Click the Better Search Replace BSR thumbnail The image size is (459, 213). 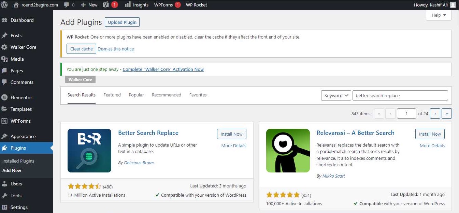(89, 151)
